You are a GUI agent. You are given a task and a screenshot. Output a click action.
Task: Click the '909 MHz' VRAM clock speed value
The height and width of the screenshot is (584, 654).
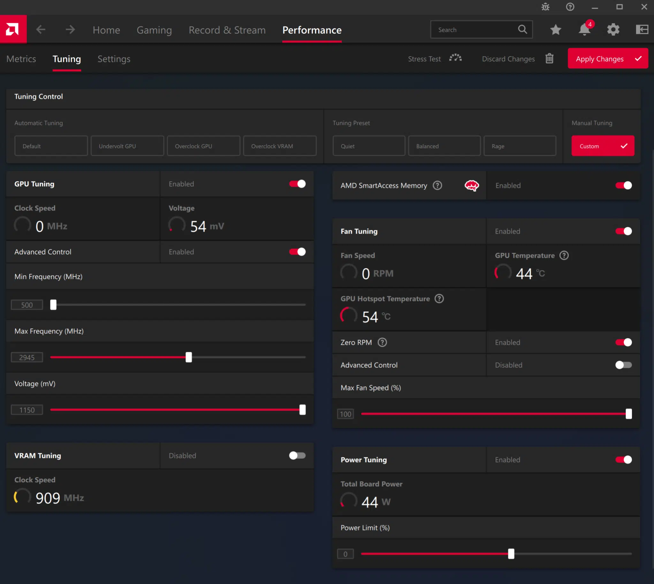[x=60, y=498]
